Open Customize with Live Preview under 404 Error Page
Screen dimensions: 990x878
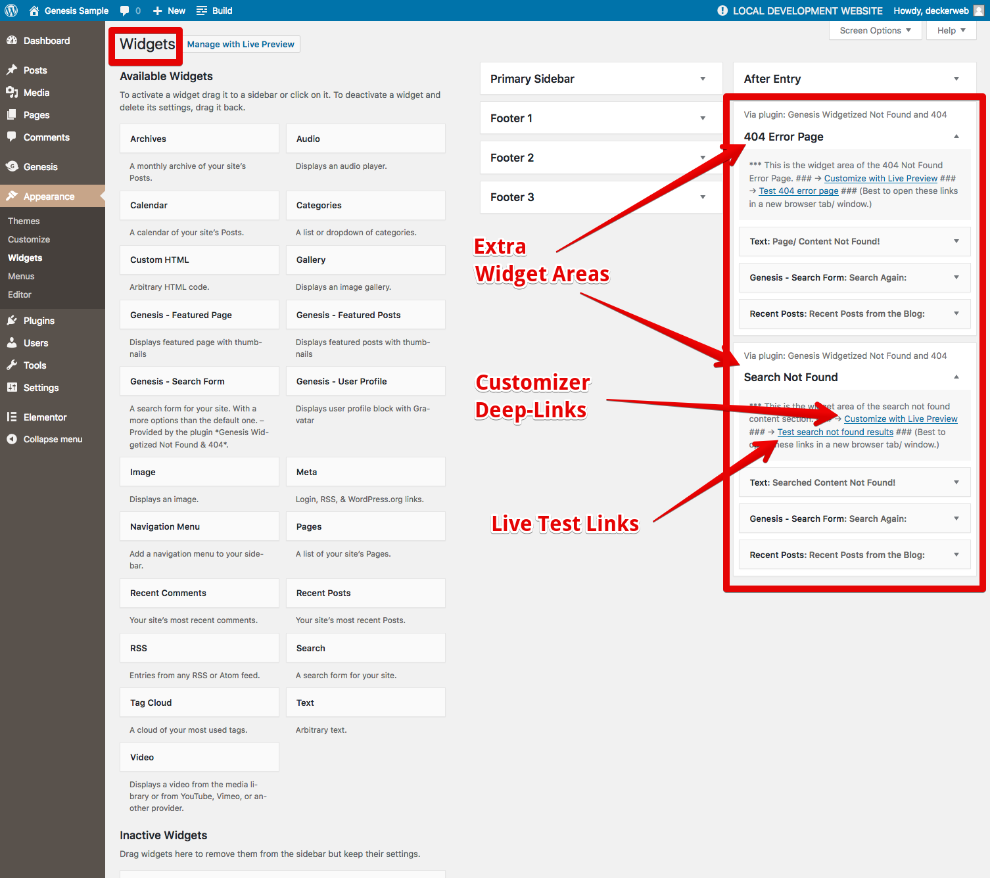click(881, 178)
